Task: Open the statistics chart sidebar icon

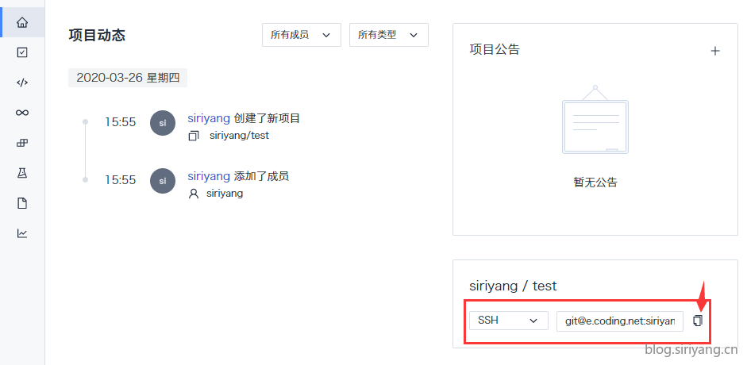Action: (22, 233)
